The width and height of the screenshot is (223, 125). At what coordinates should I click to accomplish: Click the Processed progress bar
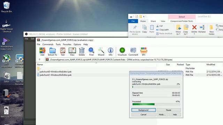[156, 104]
